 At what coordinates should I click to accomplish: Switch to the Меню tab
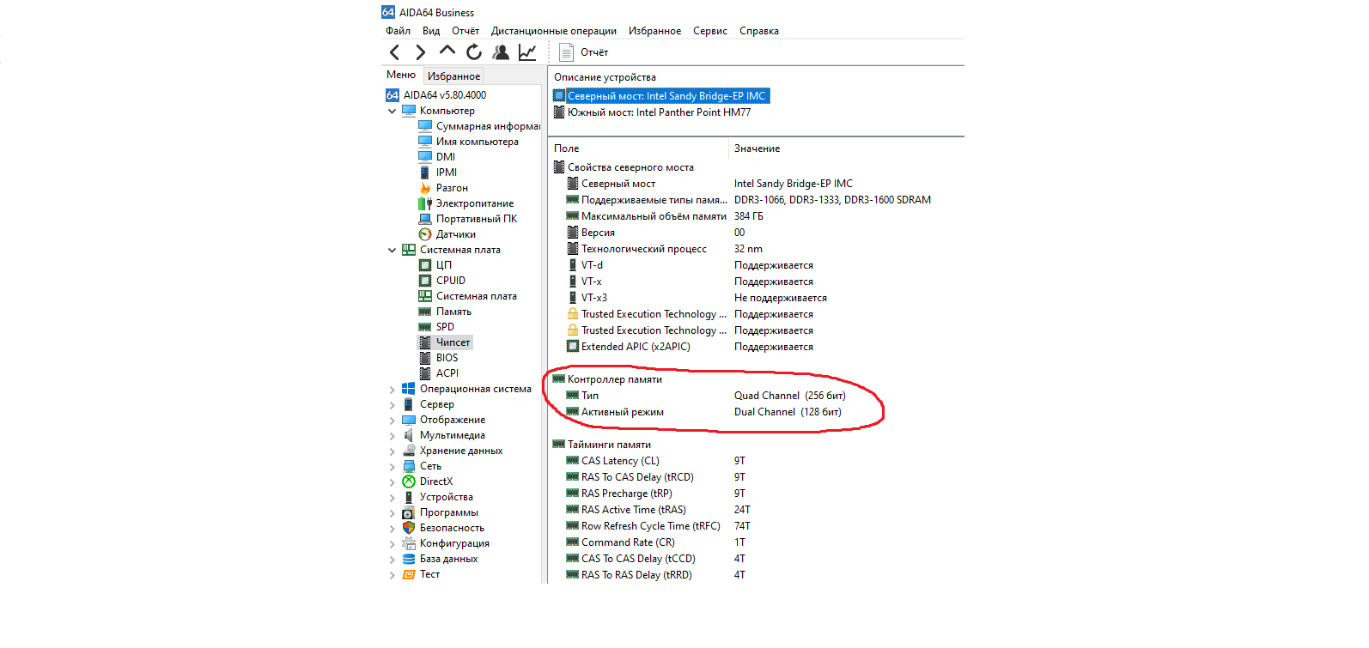point(401,75)
